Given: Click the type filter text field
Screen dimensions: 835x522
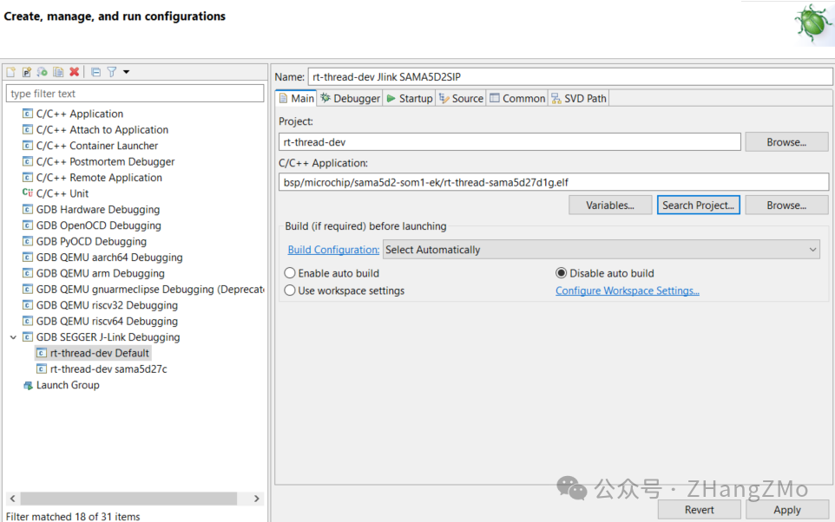Looking at the screenshot, I should (x=135, y=94).
